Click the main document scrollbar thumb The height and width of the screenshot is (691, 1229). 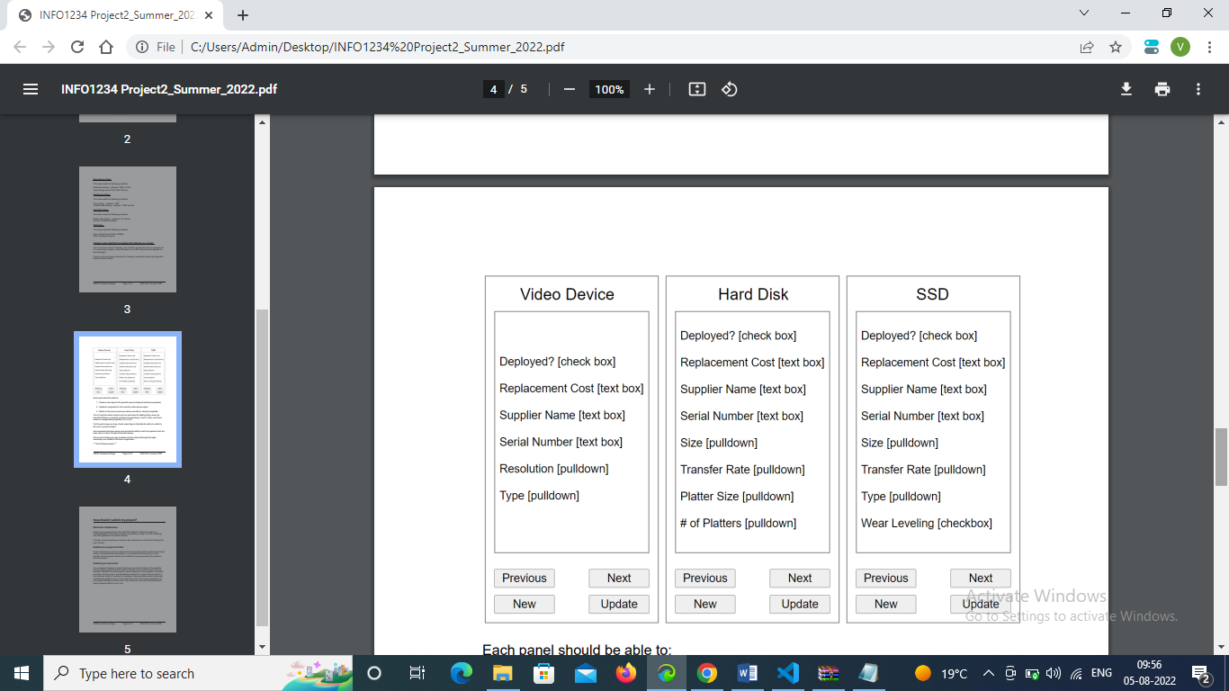coord(1221,458)
